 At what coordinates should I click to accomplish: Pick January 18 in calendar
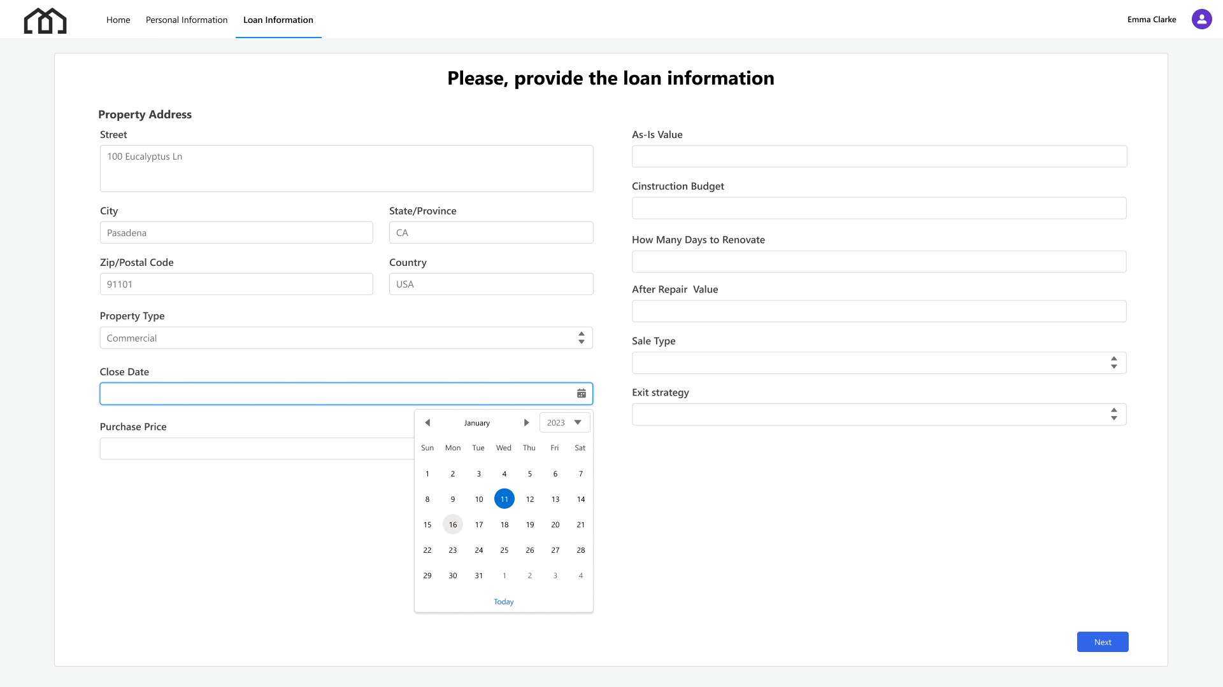click(504, 524)
